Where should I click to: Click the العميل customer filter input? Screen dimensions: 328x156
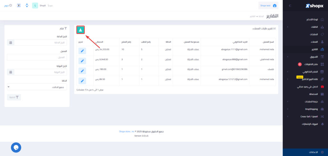click(x=37, y=57)
